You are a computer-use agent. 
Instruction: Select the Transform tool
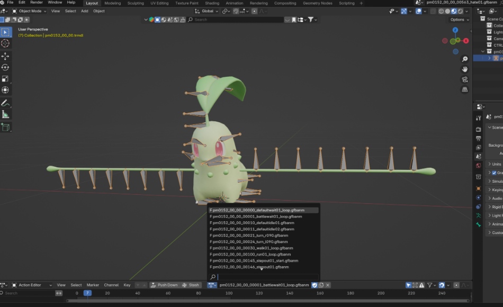tap(5, 90)
